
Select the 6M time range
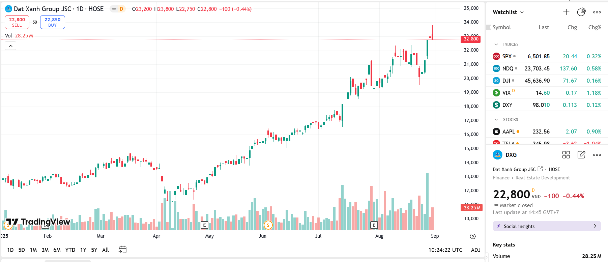point(57,250)
